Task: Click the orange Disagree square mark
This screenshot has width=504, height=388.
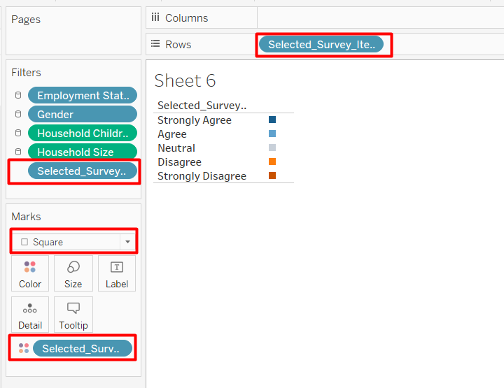Action: [272, 162]
